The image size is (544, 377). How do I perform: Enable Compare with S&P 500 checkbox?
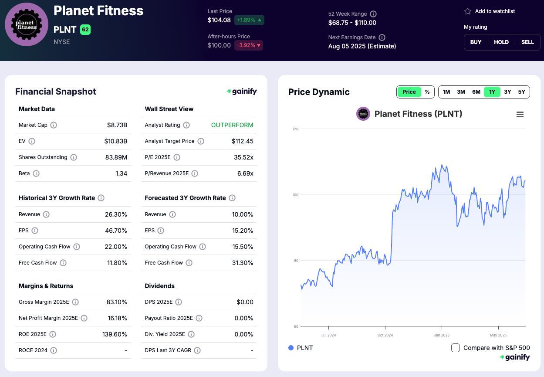[x=456, y=348]
